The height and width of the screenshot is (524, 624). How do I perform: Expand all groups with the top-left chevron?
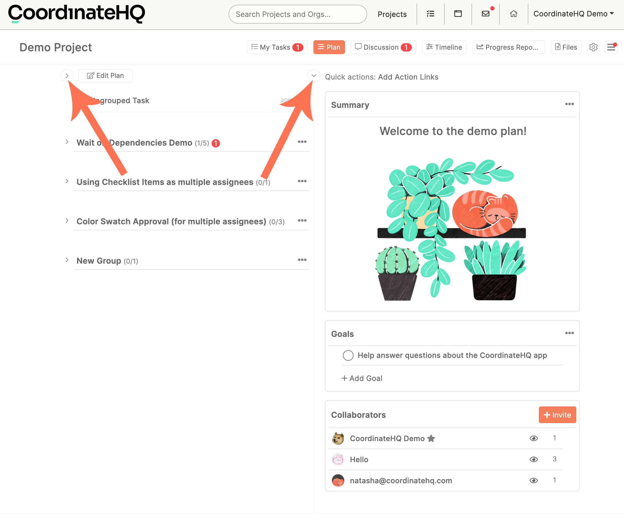(67, 75)
